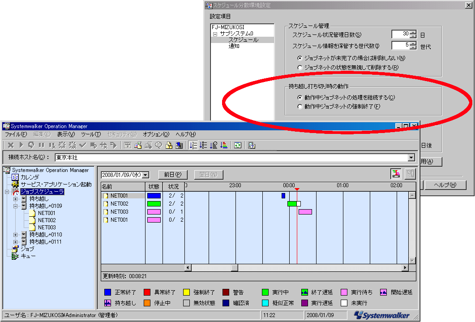Open the grayed 編集(E) menu
This screenshot has width=475, height=322.
point(42,134)
